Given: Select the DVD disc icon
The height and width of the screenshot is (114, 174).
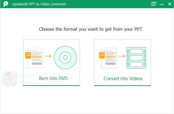Looking at the screenshot, I should pos(65,58).
